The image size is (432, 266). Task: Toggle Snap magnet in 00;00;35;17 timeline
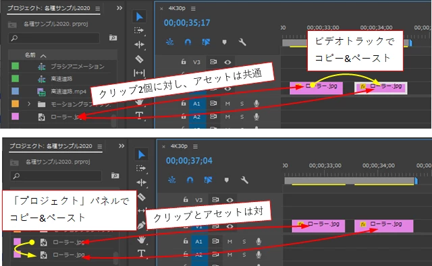click(x=188, y=42)
